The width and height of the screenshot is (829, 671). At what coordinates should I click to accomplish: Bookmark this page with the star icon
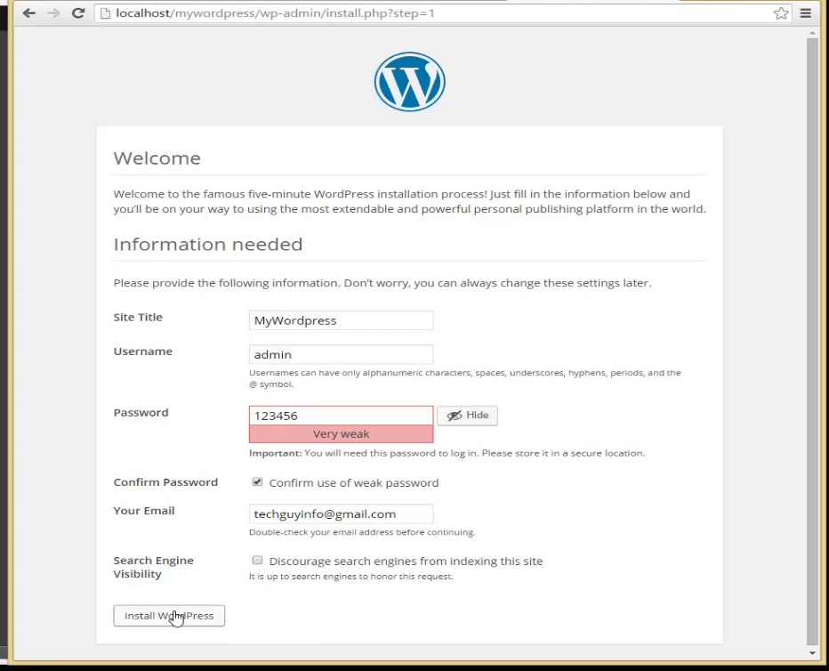(x=781, y=13)
